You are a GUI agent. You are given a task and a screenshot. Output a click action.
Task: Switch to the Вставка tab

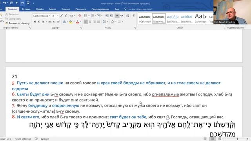[26, 9]
